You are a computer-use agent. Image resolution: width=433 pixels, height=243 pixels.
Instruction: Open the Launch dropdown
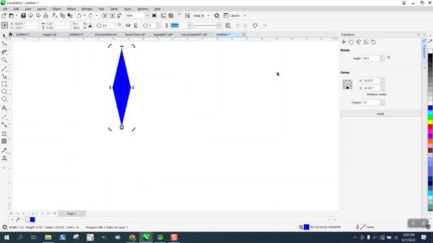tap(245, 16)
